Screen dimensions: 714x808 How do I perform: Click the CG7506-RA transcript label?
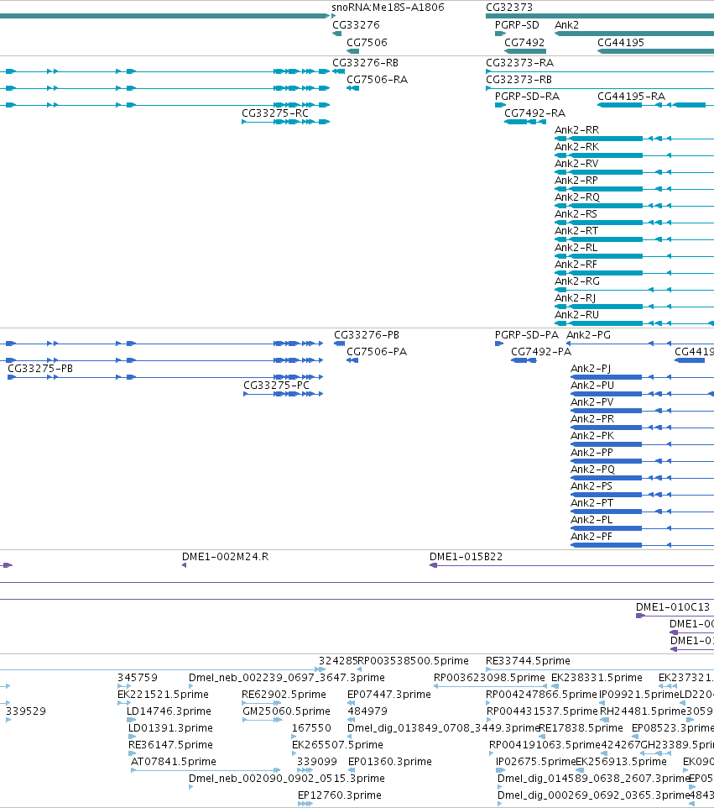click(377, 80)
